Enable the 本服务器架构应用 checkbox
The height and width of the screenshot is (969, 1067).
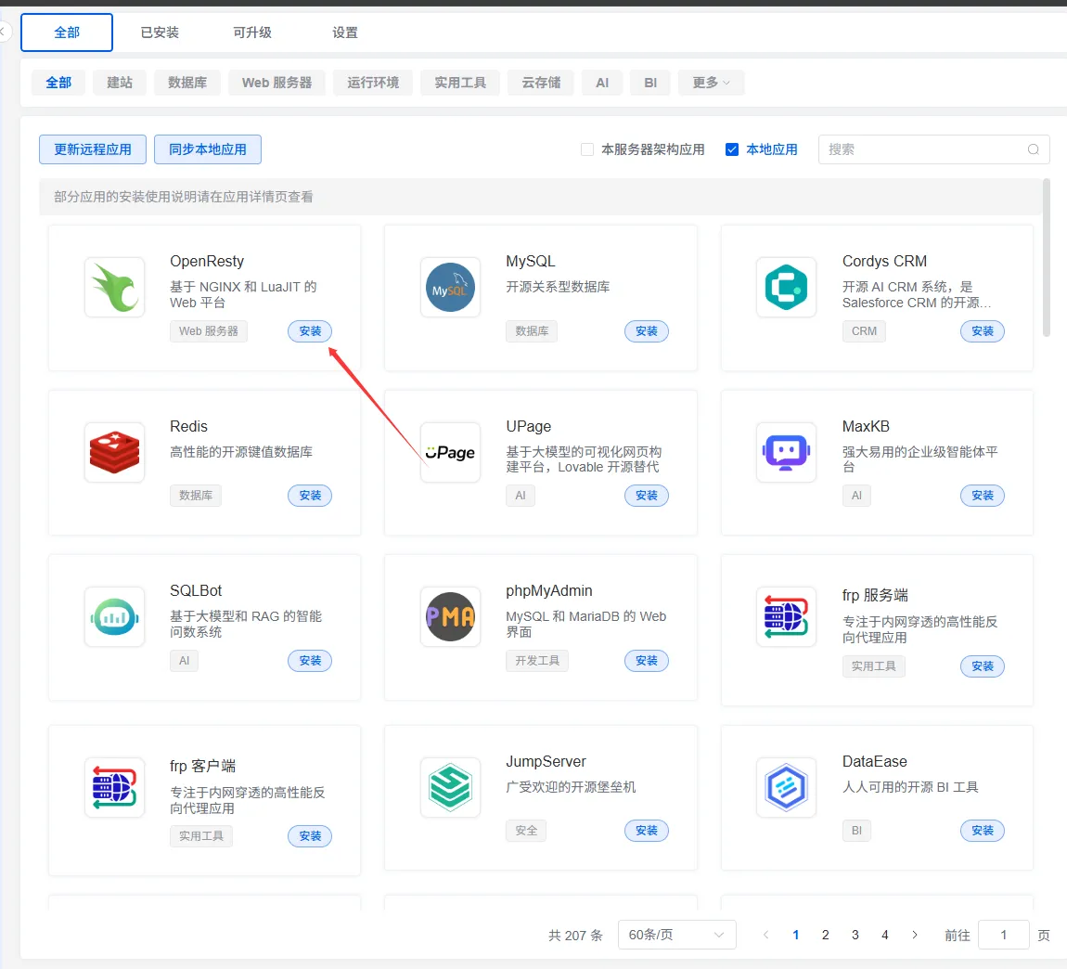click(x=587, y=149)
